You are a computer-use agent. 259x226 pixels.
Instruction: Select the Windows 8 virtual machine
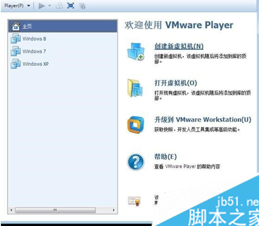(63, 38)
